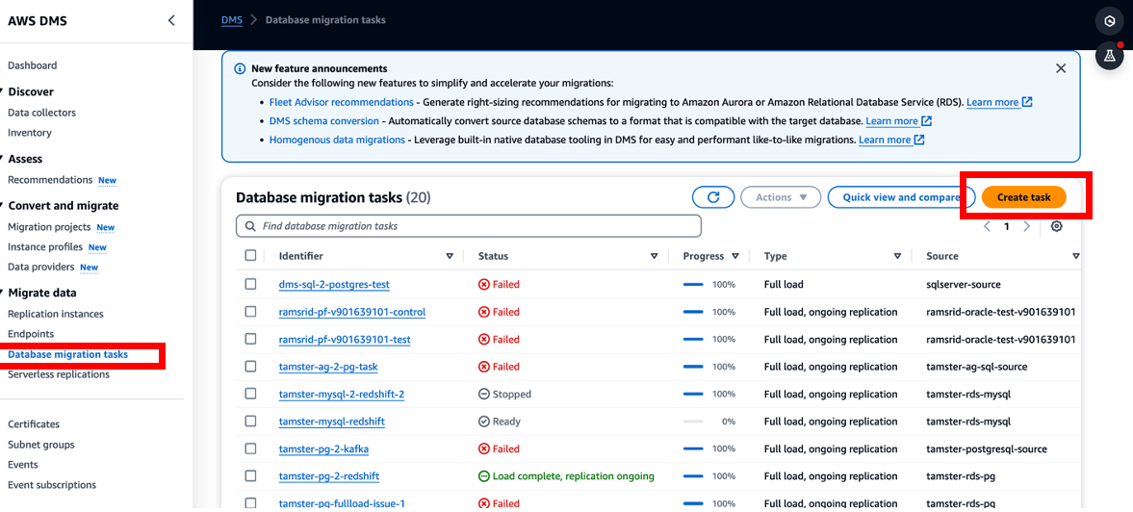
Task: Sort by Progress column arrow
Action: (735, 256)
